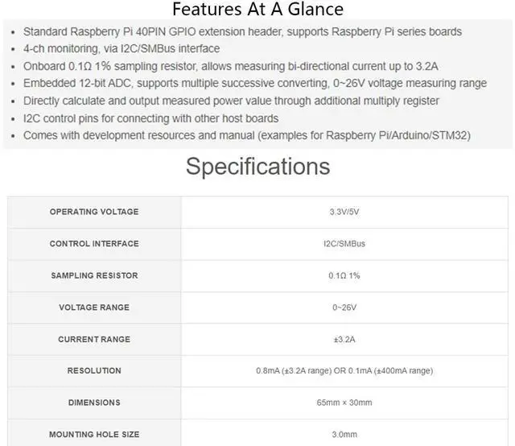The image size is (515, 446).
Task: Click the "SAMPLING RESISTOR" row label
Action: pos(94,275)
